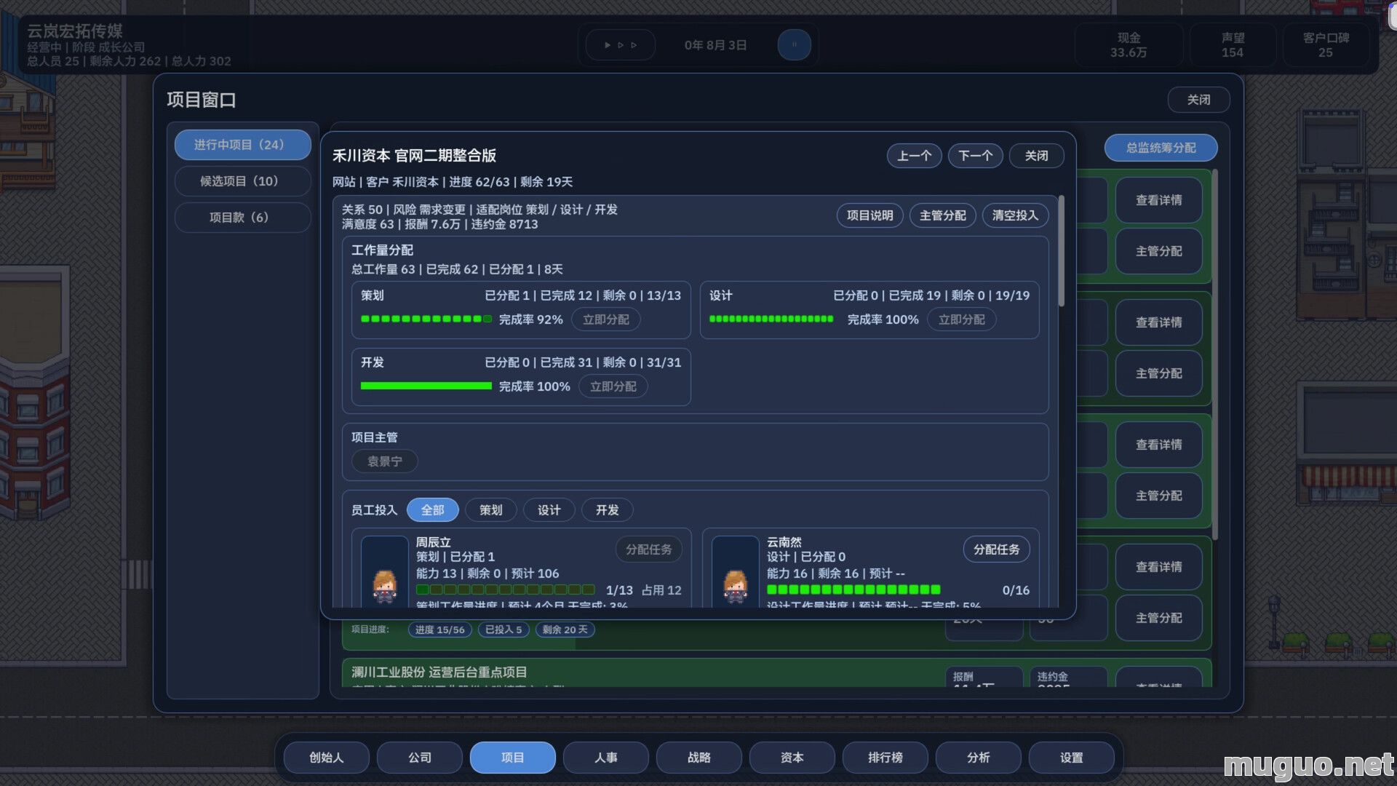Click 周辰立 employee avatar
This screenshot has width=1397, height=786.
pyautogui.click(x=385, y=571)
